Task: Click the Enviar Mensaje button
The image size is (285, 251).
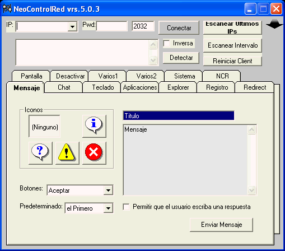Action: point(221,225)
